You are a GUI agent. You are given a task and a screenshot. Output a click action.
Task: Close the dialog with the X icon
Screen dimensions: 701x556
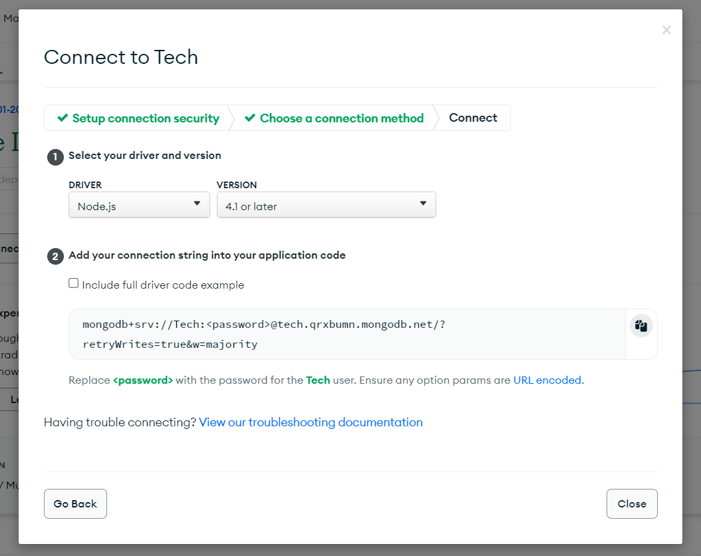(x=666, y=30)
